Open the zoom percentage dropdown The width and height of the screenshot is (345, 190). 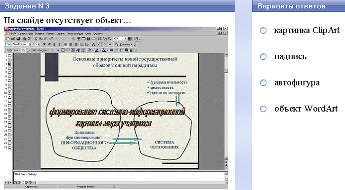point(126,39)
